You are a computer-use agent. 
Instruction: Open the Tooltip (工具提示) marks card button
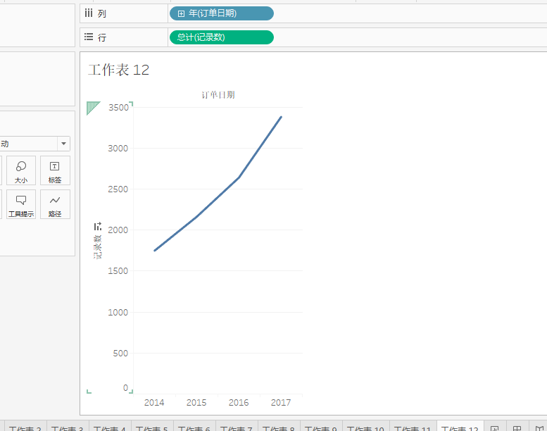coord(21,204)
